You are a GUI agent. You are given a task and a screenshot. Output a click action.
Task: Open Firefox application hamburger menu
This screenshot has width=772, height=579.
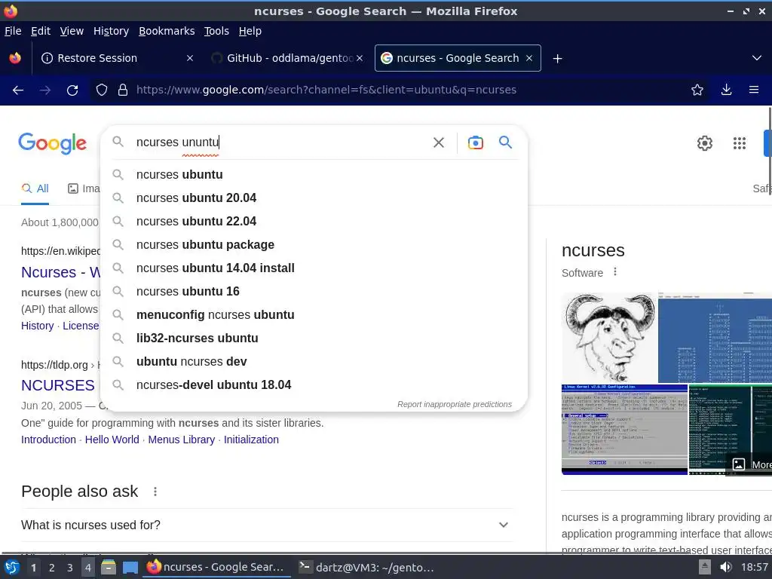754,90
